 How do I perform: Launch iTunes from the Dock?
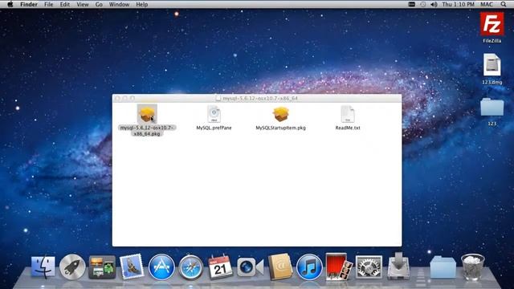[309, 267]
